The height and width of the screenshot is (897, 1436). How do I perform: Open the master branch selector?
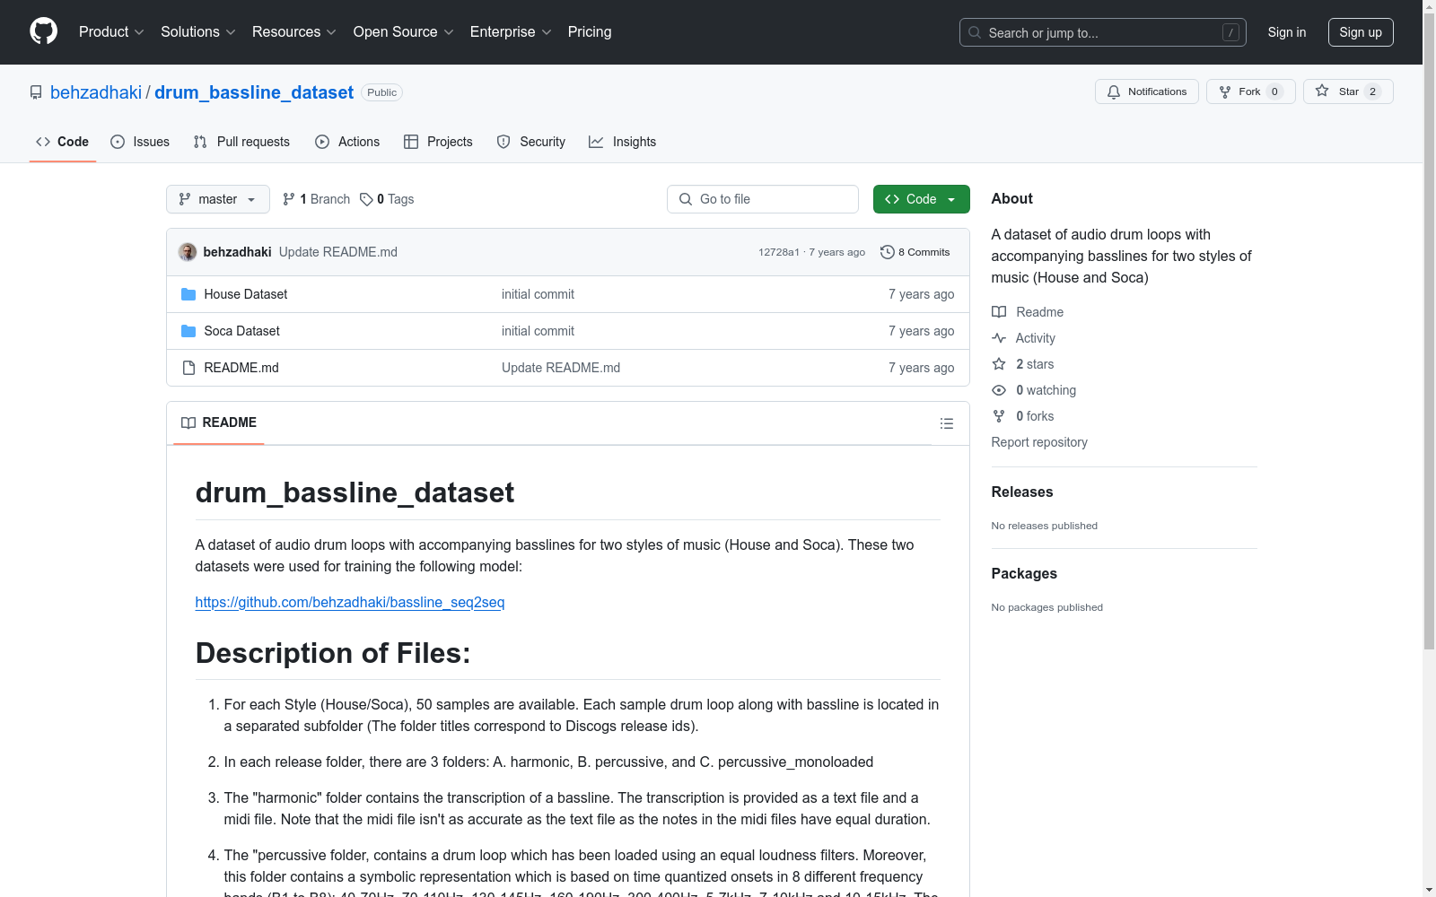pyautogui.click(x=218, y=199)
